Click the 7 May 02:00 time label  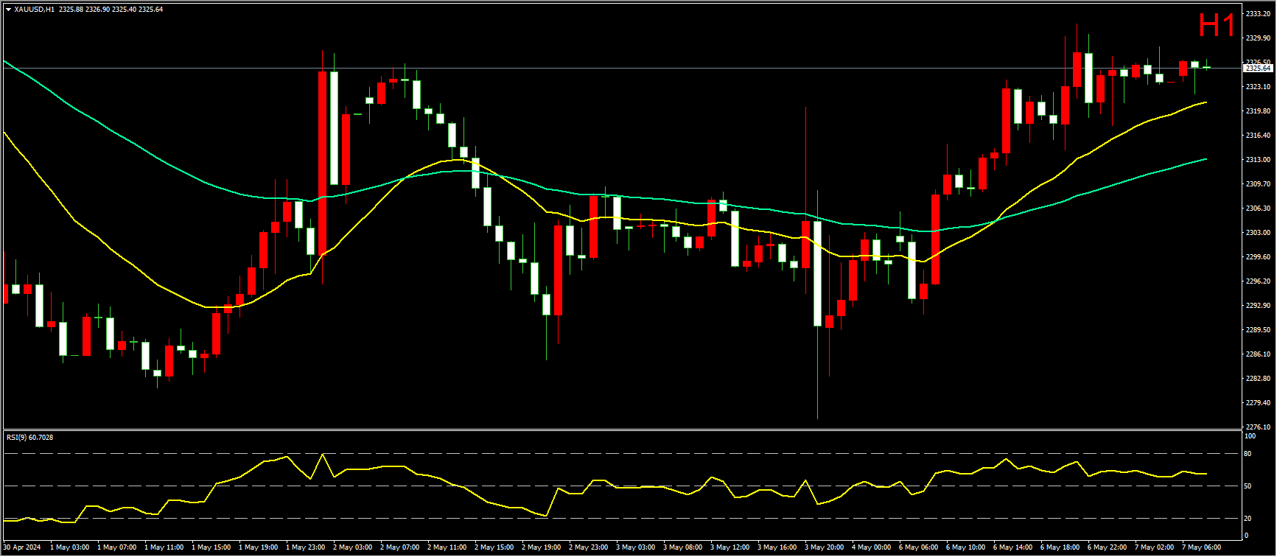point(1155,547)
